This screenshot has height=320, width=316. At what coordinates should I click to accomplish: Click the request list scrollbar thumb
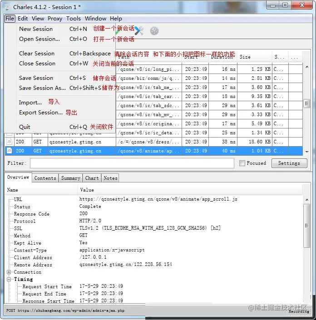tap(306, 103)
